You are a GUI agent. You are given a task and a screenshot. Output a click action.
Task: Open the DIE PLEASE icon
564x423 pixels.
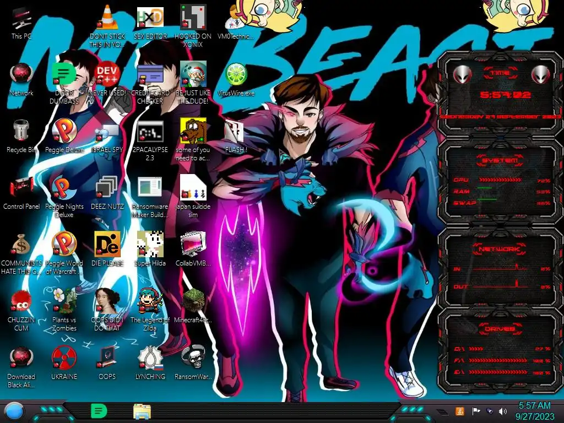tap(107, 249)
